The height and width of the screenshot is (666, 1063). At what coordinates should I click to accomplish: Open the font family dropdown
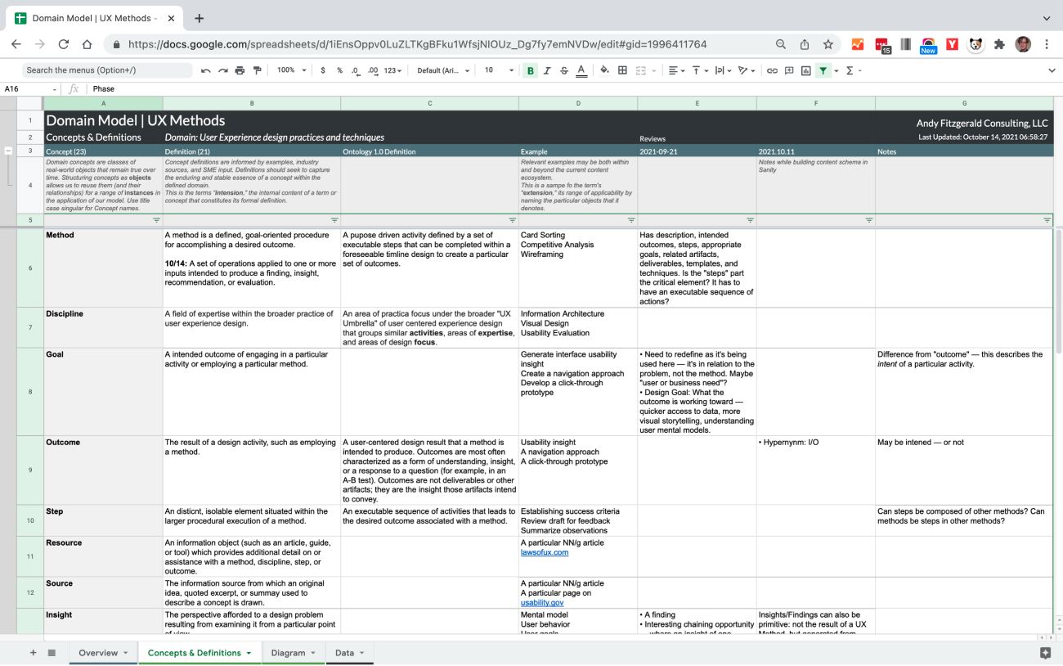[x=444, y=70]
